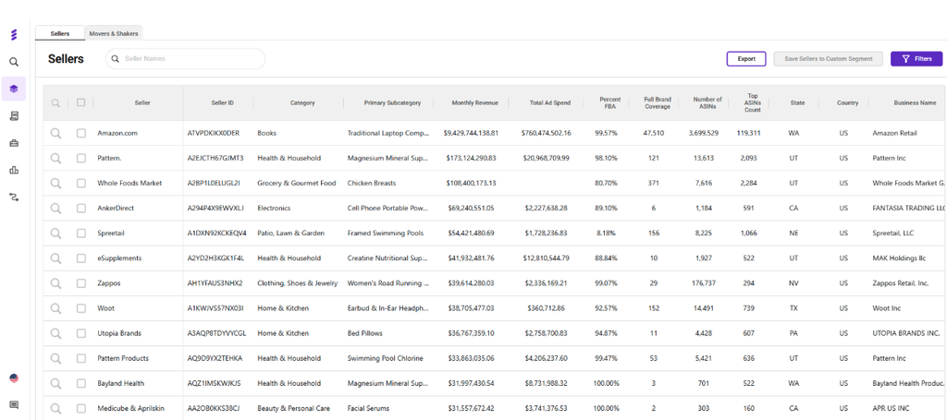Select the category cell "Patio, Lawn & Garden"
947x420 pixels.
tap(291, 234)
